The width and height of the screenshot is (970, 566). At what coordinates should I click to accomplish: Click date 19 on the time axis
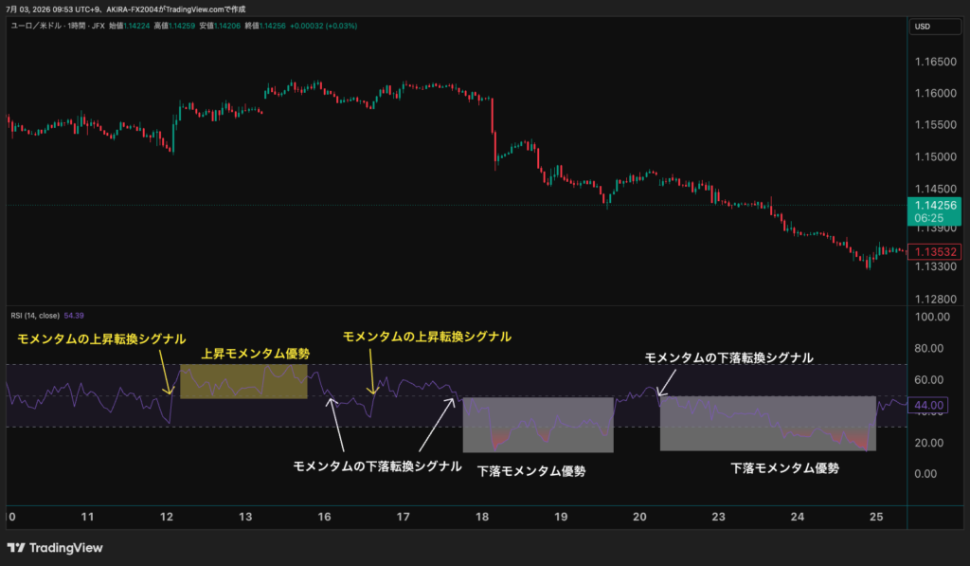561,517
